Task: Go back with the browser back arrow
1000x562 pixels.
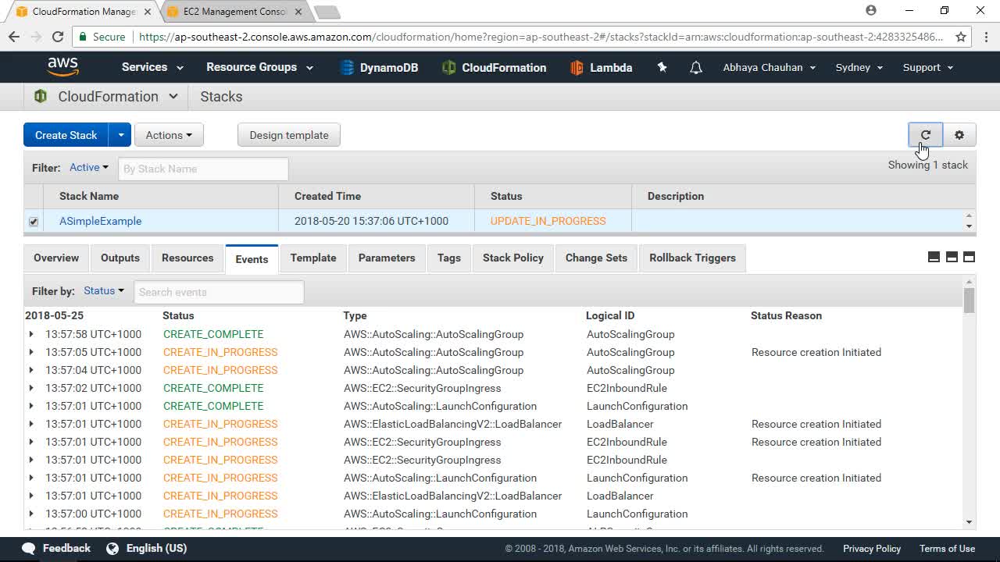Action: click(x=14, y=37)
